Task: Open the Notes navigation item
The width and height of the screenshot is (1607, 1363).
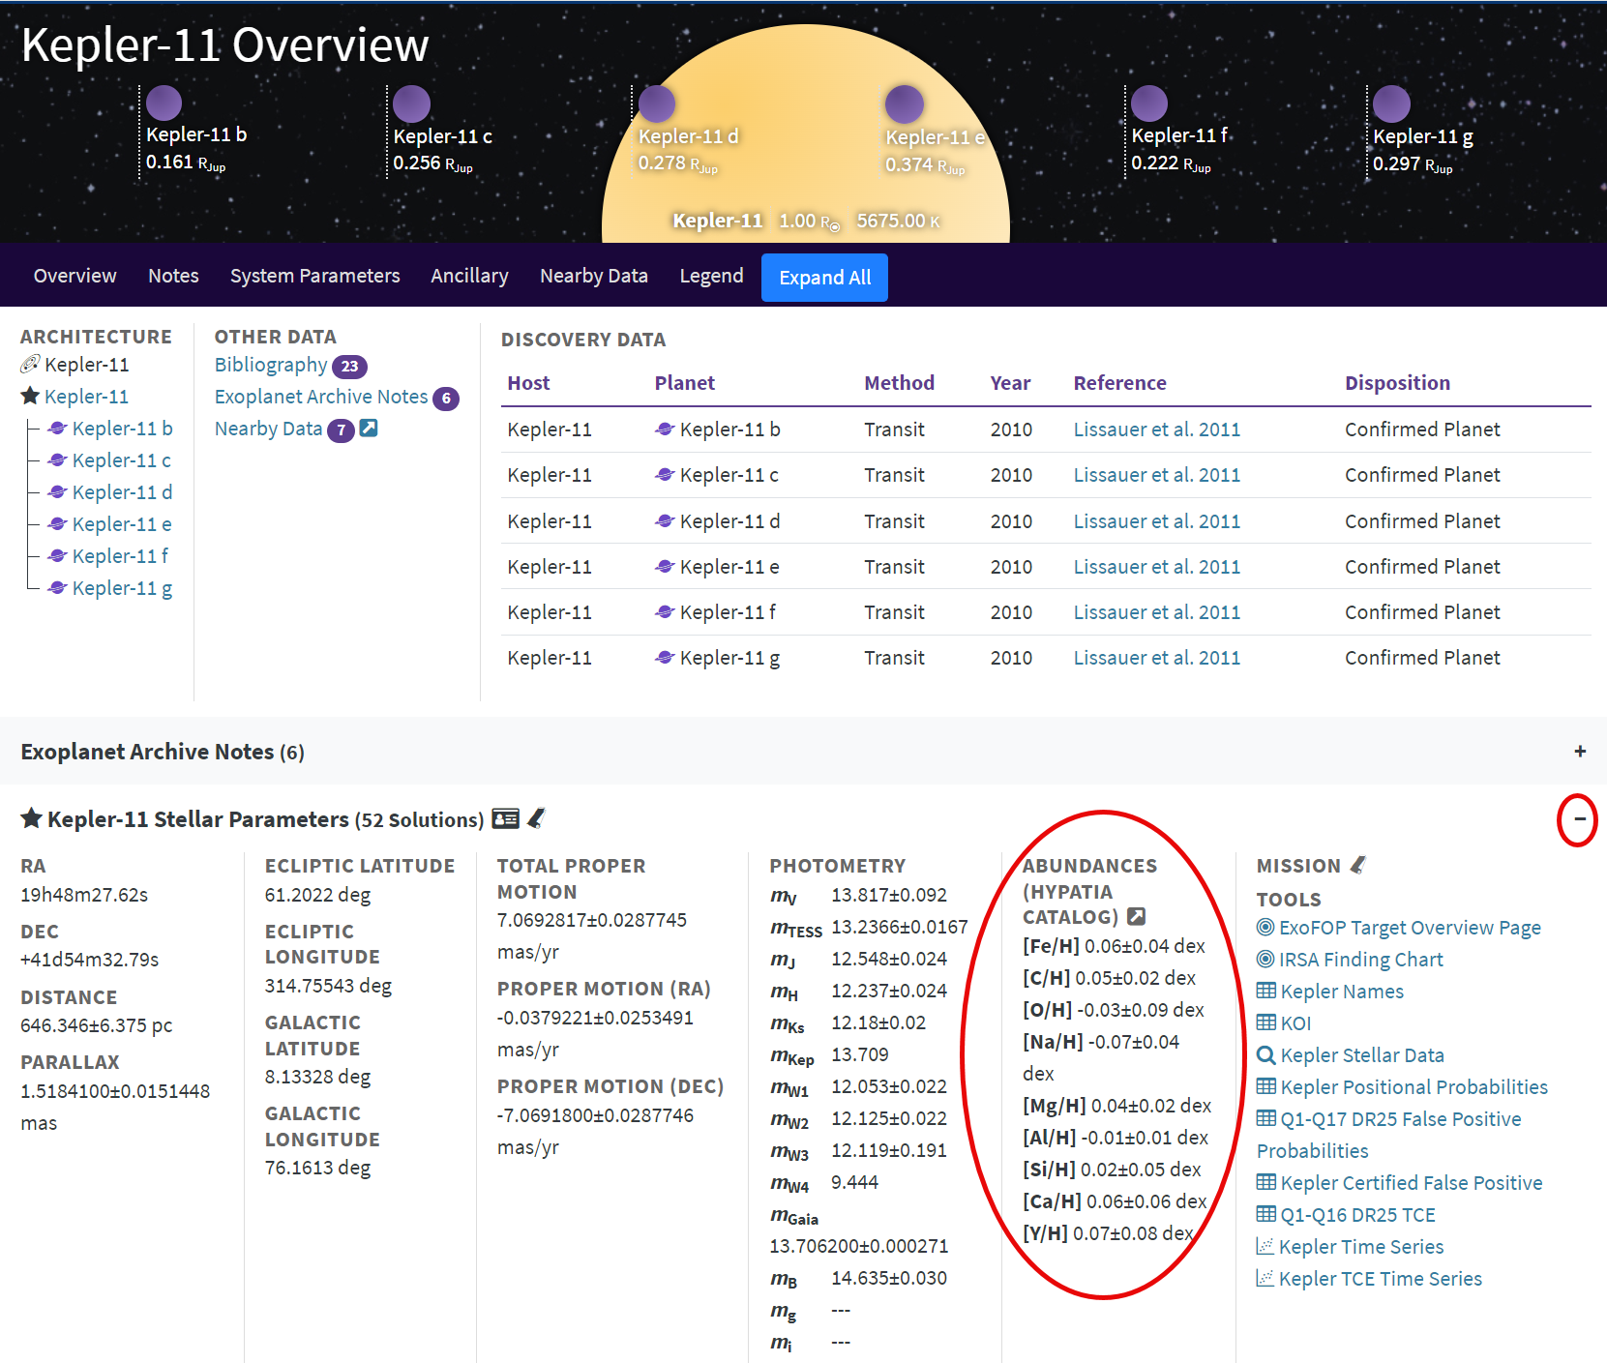Action: click(x=173, y=276)
